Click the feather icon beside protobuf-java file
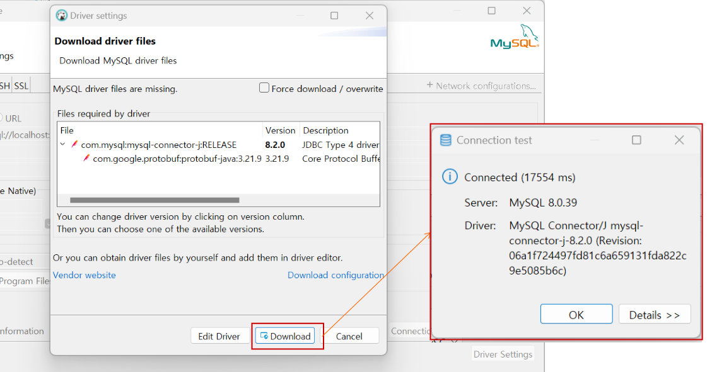The width and height of the screenshot is (712, 372). pos(86,158)
